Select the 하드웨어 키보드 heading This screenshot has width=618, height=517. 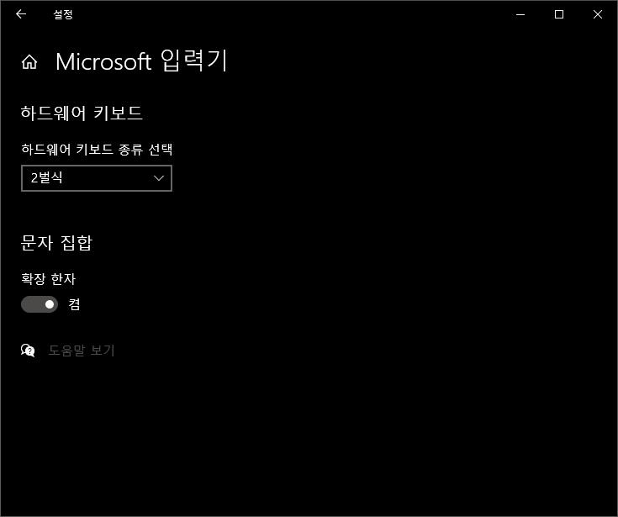(82, 113)
